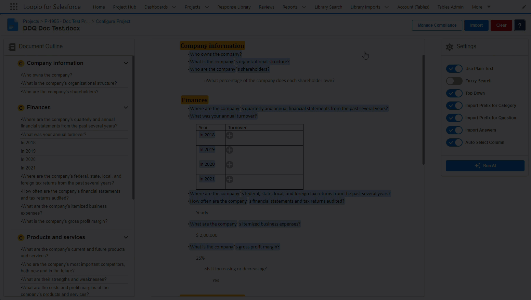Image resolution: width=531 pixels, height=300 pixels.
Task: Click the 'Yearly' answer text in document
Action: (x=202, y=213)
